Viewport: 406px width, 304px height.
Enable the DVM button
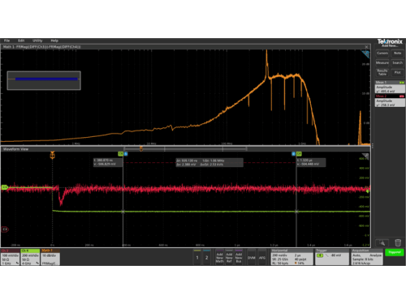(x=252, y=258)
